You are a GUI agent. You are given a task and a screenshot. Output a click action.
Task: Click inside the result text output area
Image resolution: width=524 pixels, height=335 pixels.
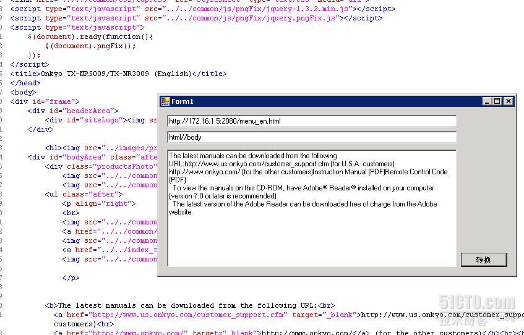pyautogui.click(x=312, y=208)
